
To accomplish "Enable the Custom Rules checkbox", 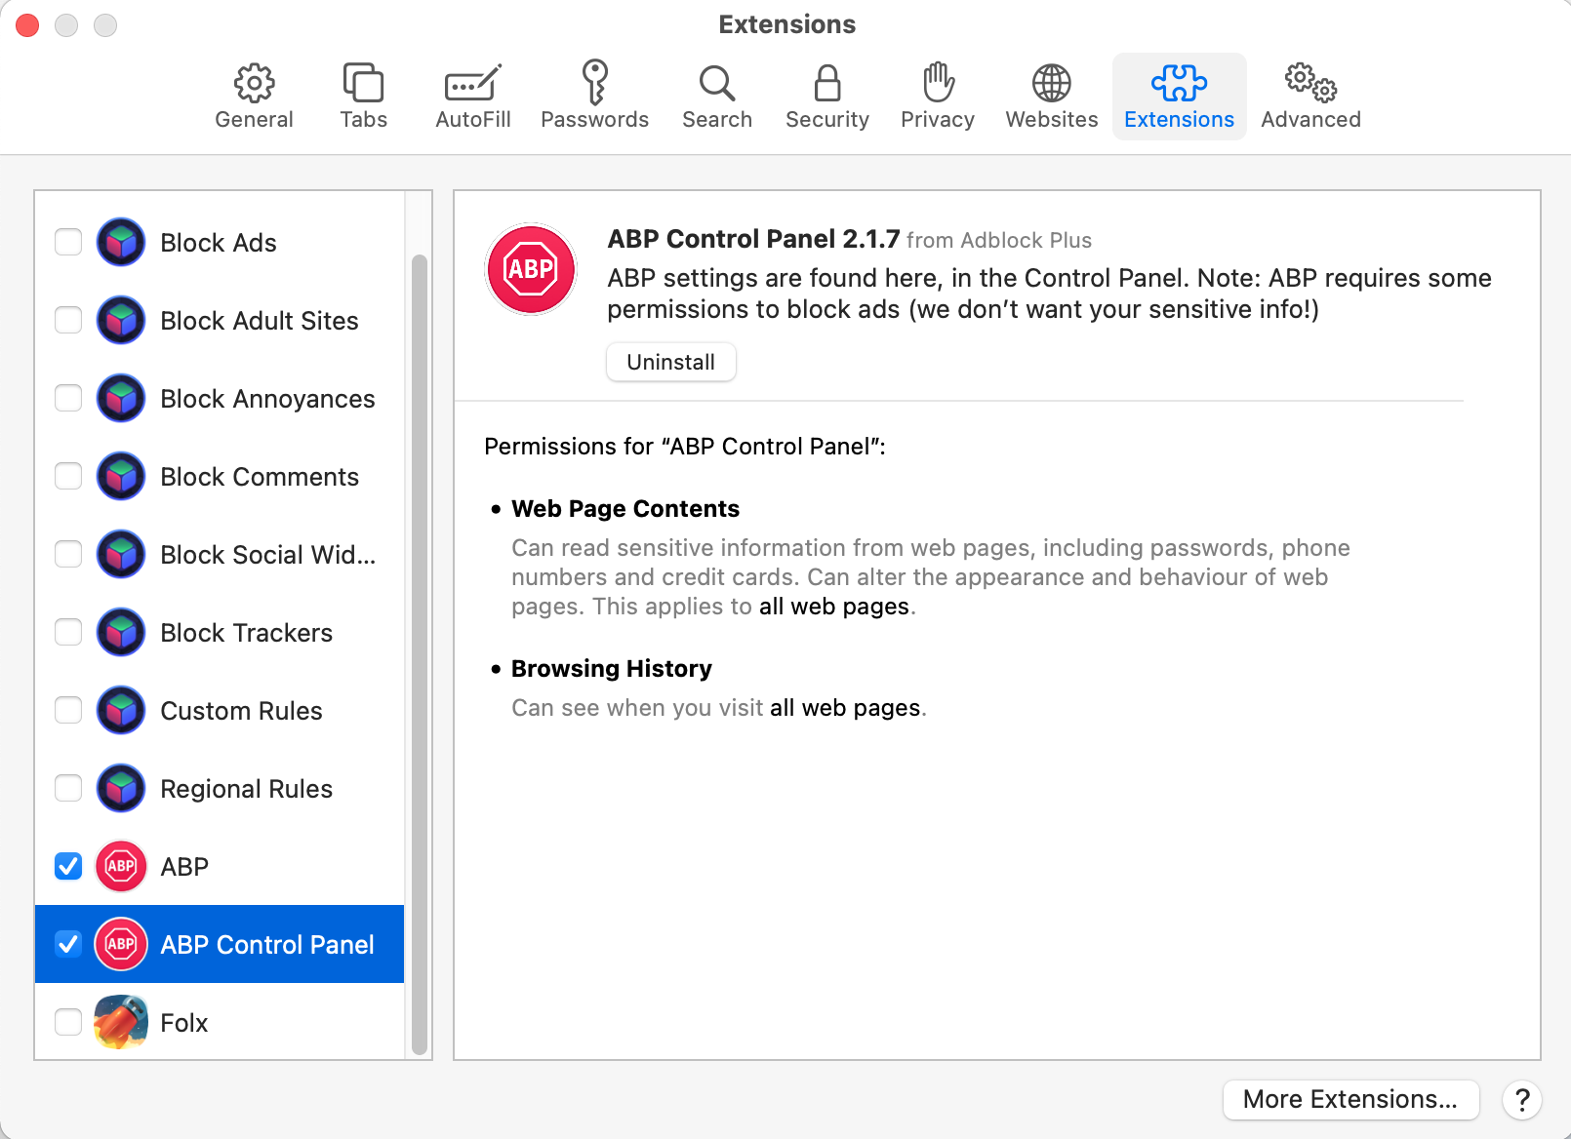I will click(68, 710).
